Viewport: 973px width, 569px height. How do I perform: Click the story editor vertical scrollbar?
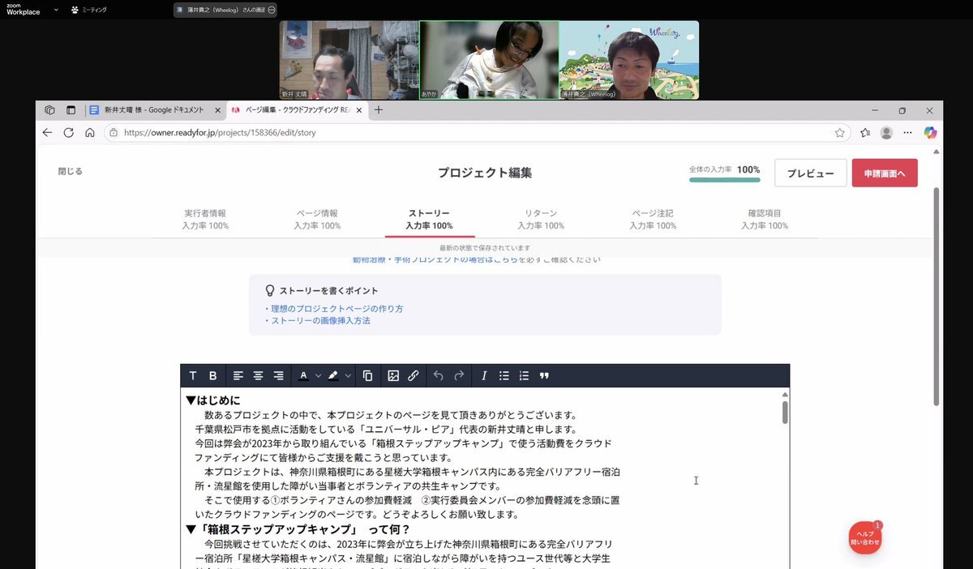click(x=785, y=412)
